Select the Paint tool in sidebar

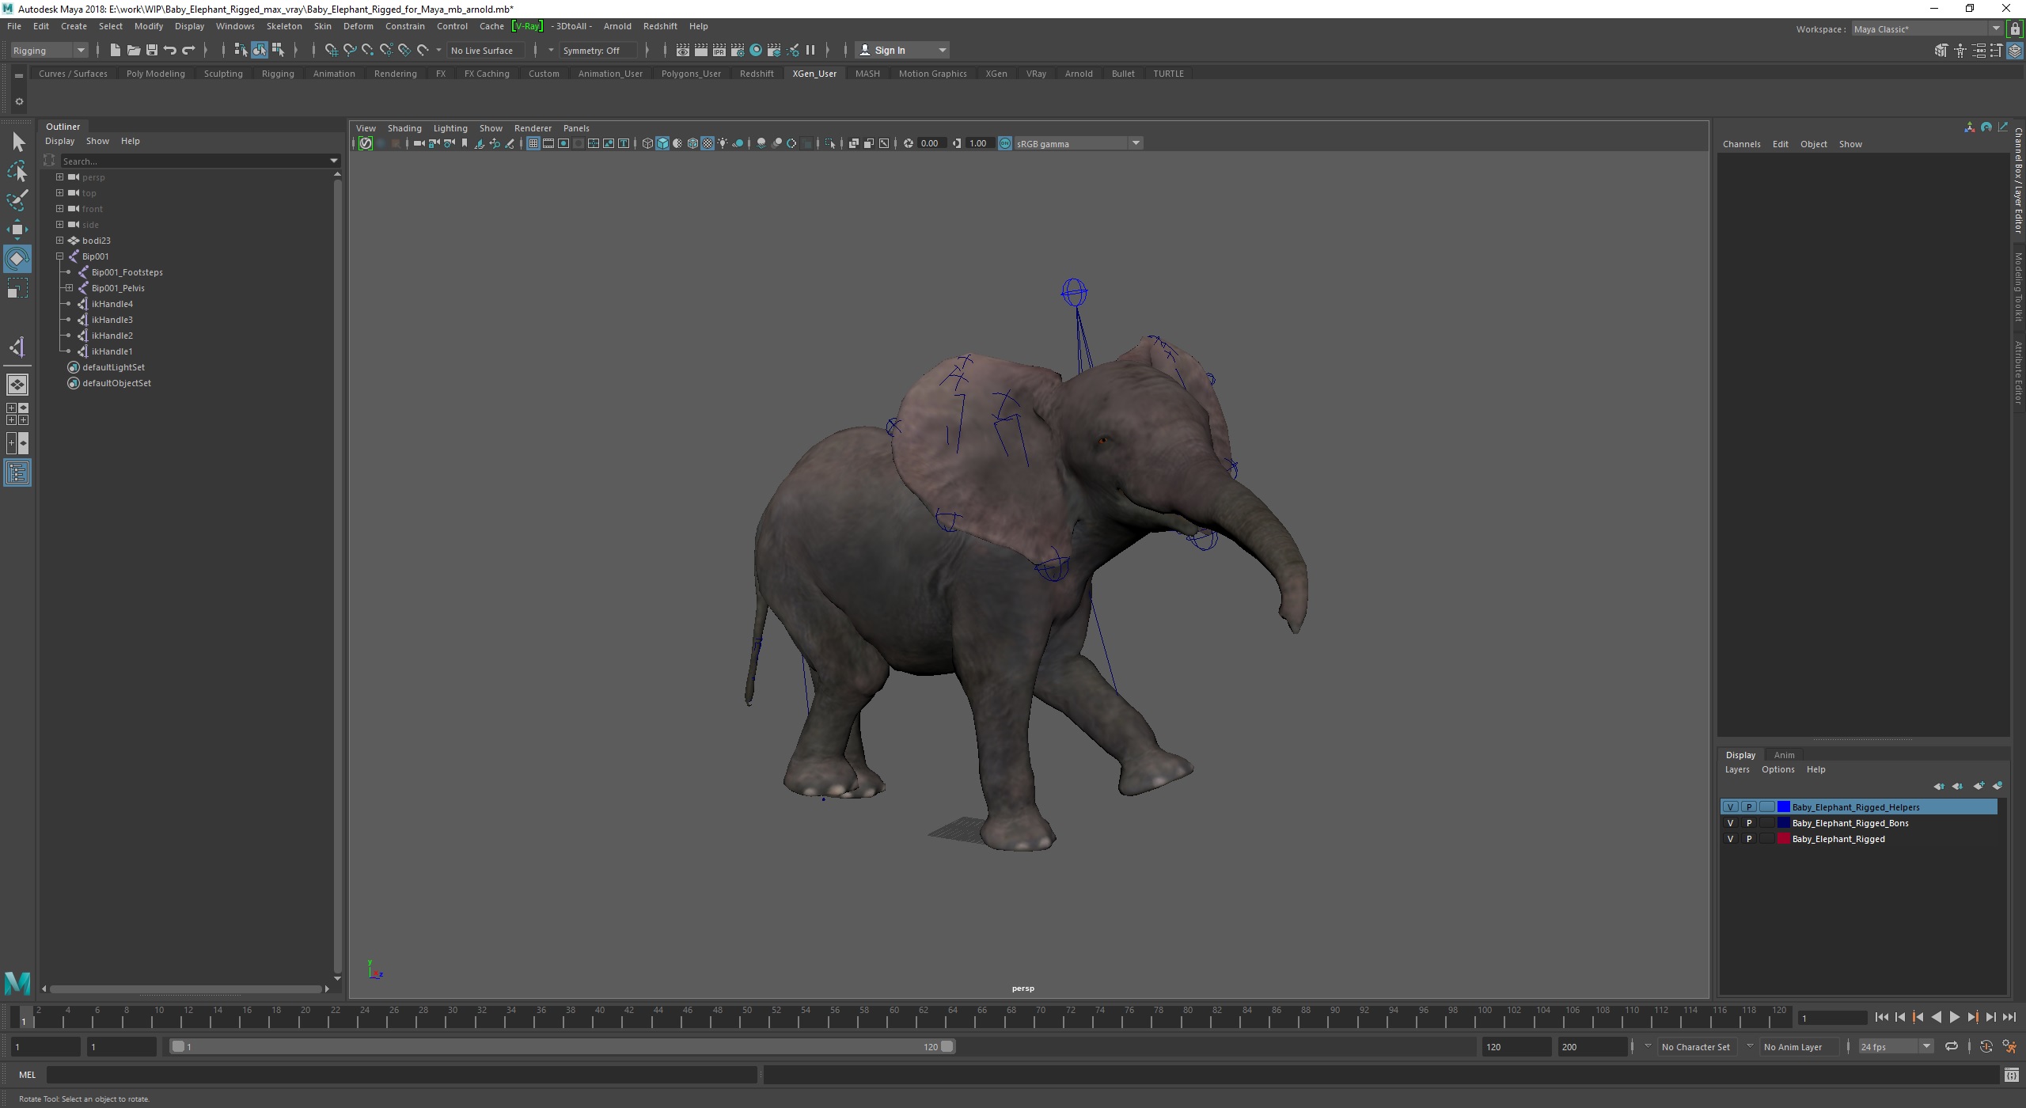[x=17, y=198]
